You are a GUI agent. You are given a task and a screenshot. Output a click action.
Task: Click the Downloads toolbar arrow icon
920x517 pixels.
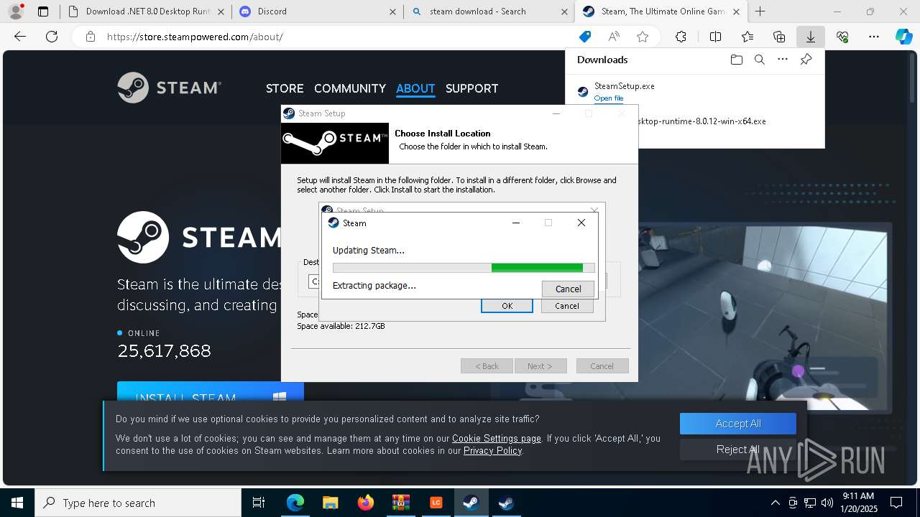(810, 37)
